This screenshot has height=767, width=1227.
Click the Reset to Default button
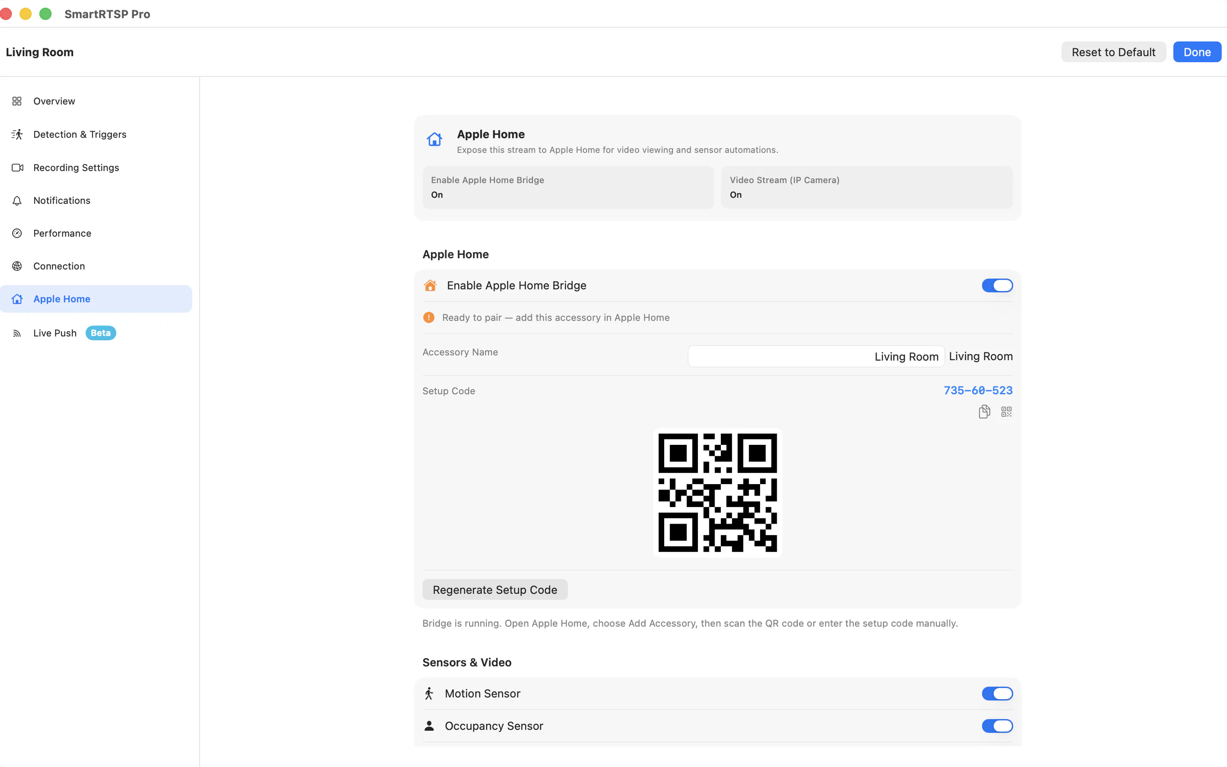[x=1113, y=52]
